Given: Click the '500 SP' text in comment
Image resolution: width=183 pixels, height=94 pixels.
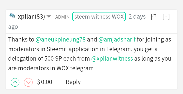Looking at the screenshot, I should click(x=53, y=59).
